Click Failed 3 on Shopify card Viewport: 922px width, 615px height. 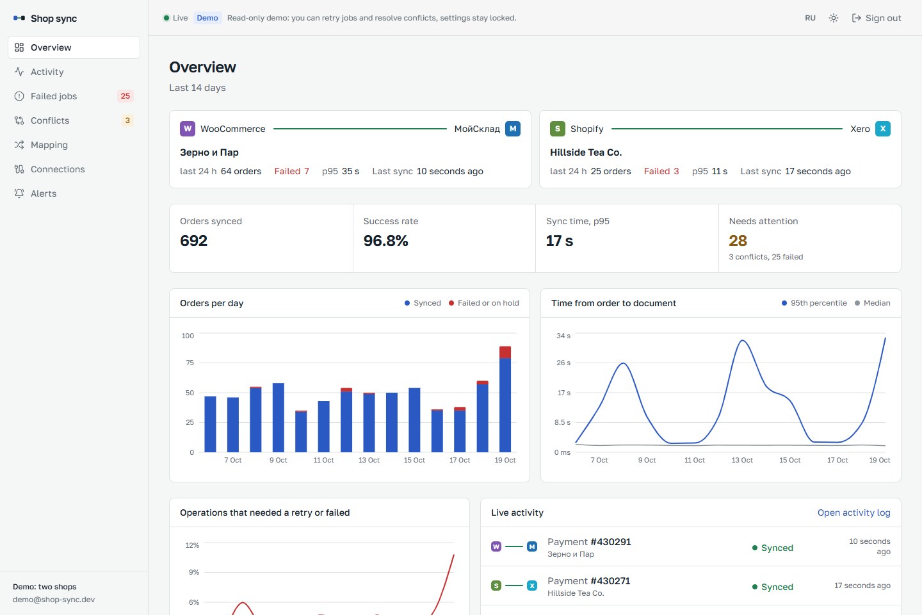pyautogui.click(x=661, y=171)
